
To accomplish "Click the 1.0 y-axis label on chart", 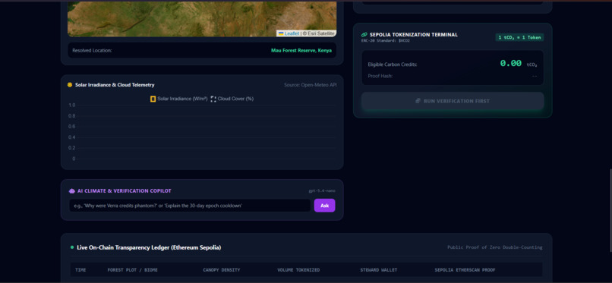I will click(72, 105).
